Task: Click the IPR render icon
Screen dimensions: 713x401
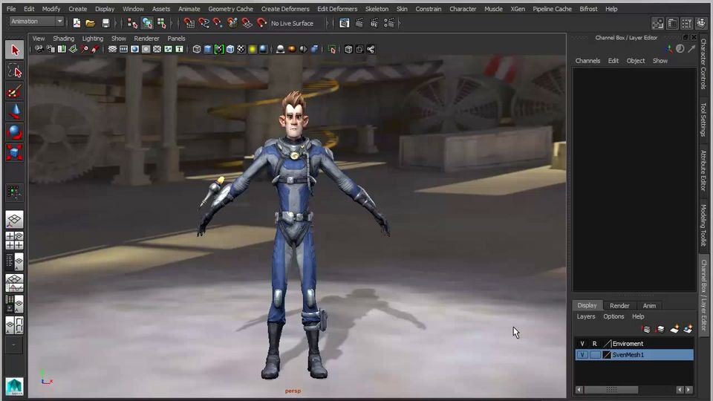Action: (x=374, y=23)
